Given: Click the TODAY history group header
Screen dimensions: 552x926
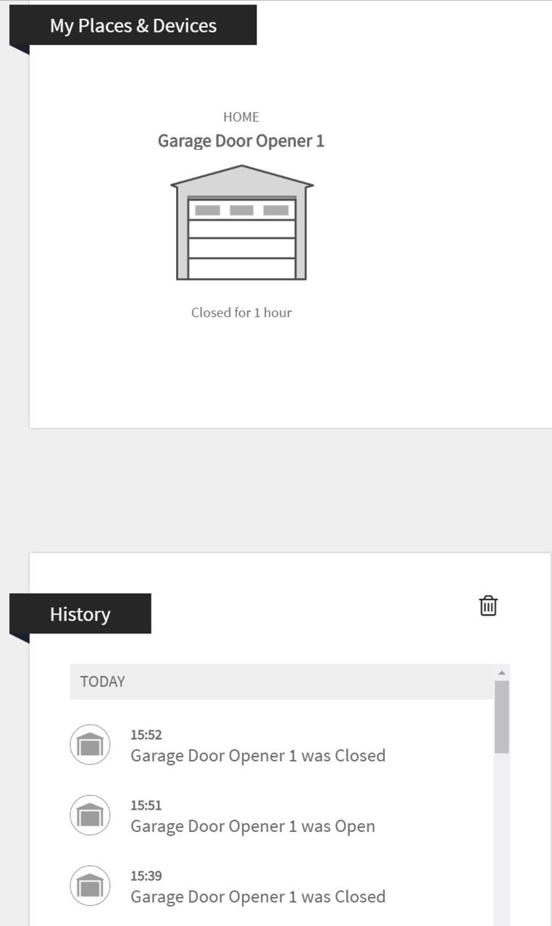Looking at the screenshot, I should coord(283,681).
